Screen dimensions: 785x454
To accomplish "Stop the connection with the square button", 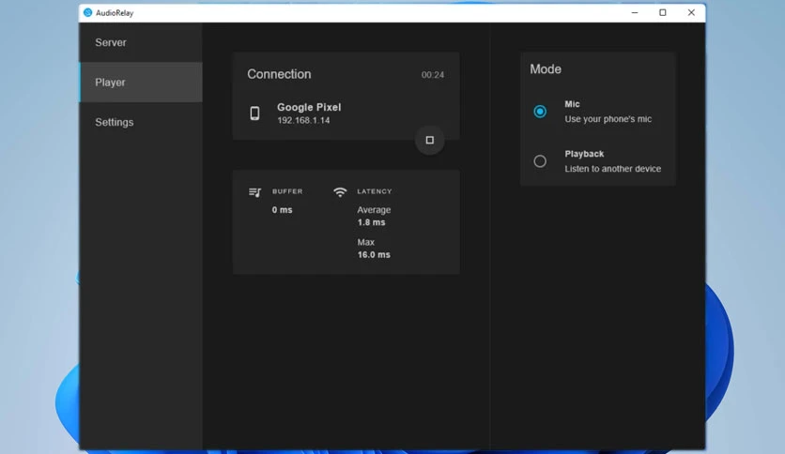I will 429,140.
